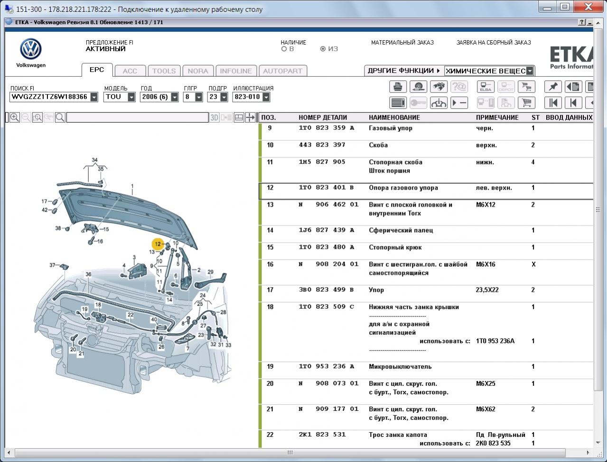This screenshot has width=607, height=462.
Task: Switch to the TOOLS tab
Action: 164,71
